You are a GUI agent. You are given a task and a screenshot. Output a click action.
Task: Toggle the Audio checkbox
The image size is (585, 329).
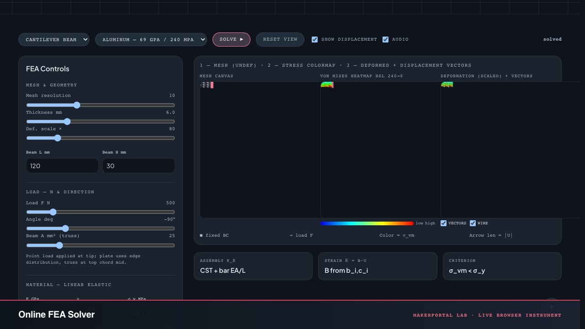click(385, 40)
